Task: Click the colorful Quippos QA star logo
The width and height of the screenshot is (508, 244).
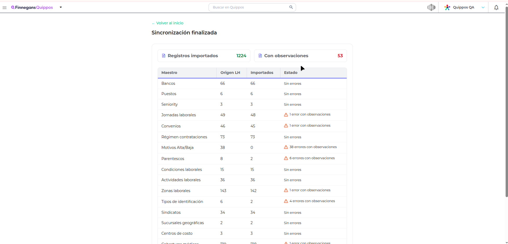Action: (447, 7)
